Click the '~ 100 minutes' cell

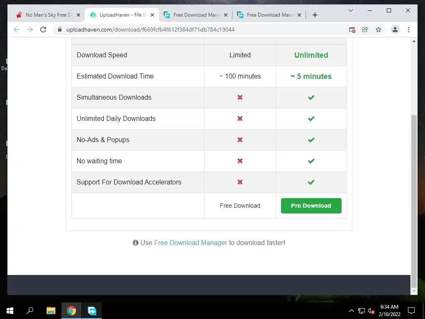pyautogui.click(x=240, y=76)
